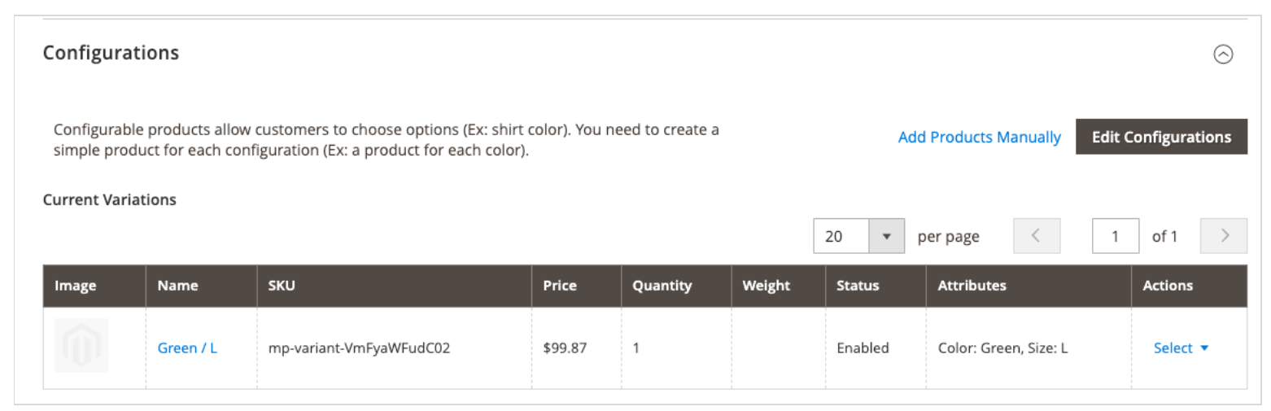
Task: Click the Edit Configurations button
Action: (1161, 137)
